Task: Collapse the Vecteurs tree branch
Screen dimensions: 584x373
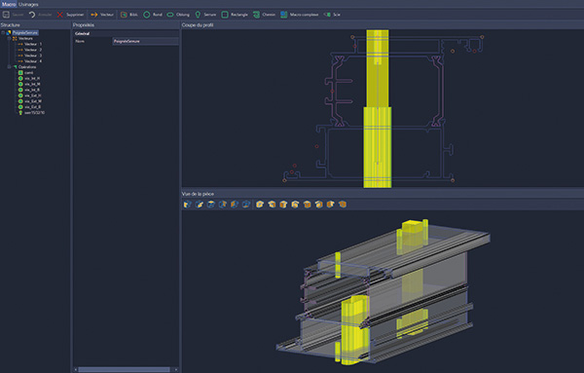Action: [9, 38]
